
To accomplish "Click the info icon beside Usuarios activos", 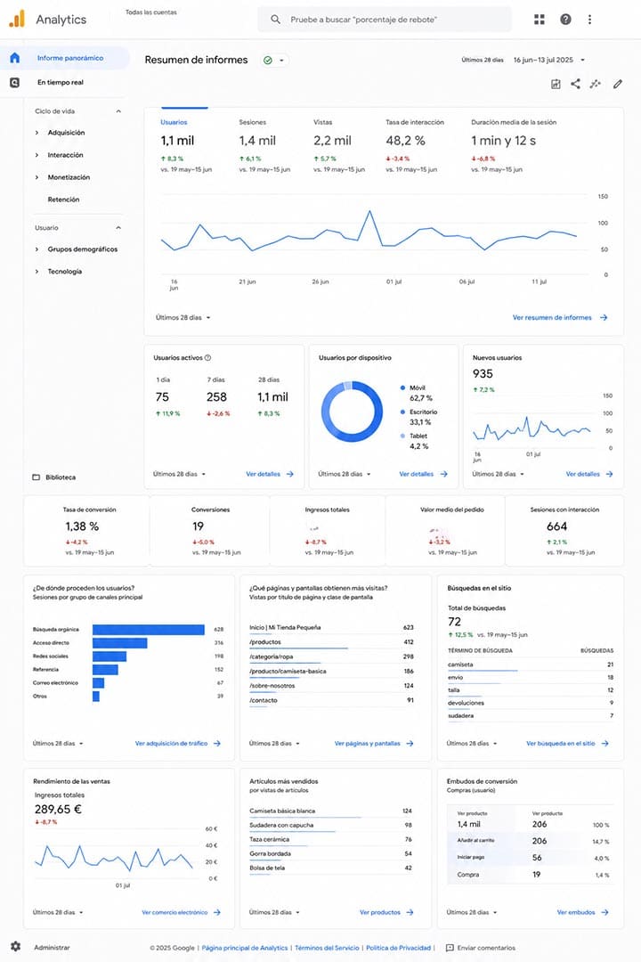I will point(208,358).
